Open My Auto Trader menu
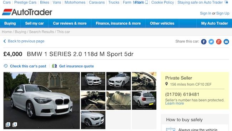The width and height of the screenshot is (232, 131). pos(215,24)
